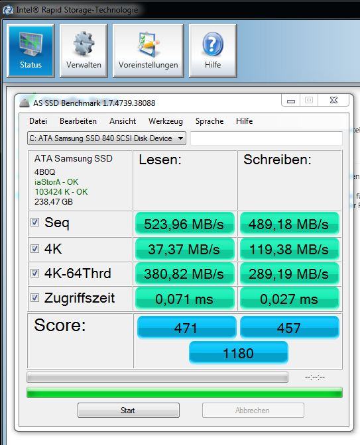Open the Sprache menu

[x=210, y=121]
